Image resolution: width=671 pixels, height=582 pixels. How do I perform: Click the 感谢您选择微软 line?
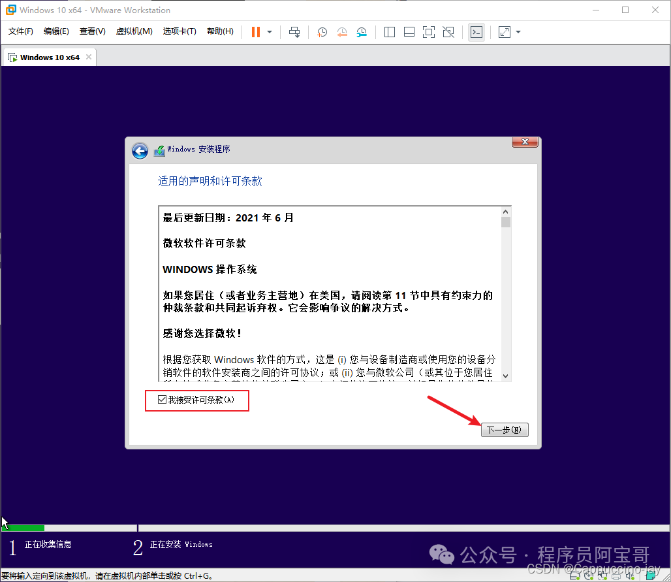click(202, 333)
